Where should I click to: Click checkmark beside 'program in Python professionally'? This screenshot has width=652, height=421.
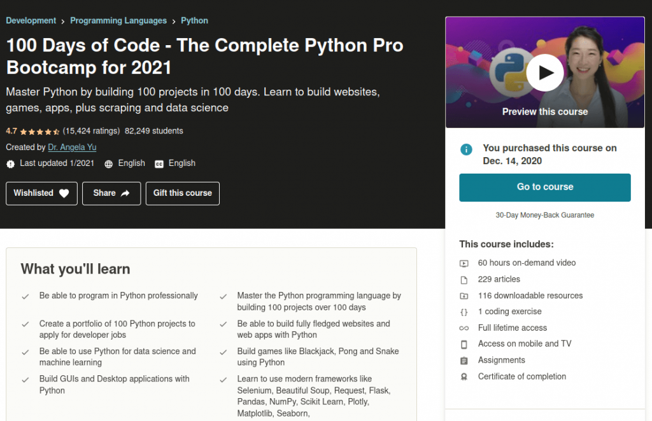point(25,296)
